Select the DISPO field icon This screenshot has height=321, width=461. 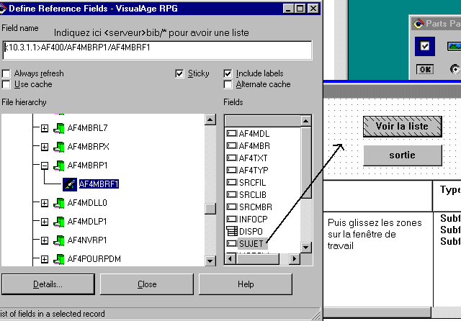click(x=232, y=232)
